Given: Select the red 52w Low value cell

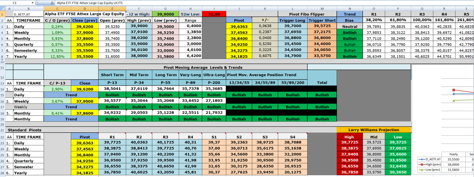Looking at the screenshot, I should click(214, 14).
